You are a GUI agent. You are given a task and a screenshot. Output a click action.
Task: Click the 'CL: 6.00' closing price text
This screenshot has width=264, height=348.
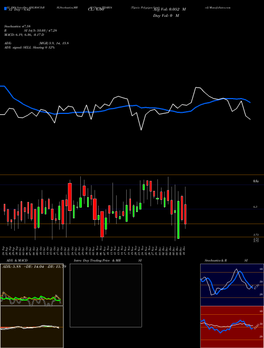(96, 9)
